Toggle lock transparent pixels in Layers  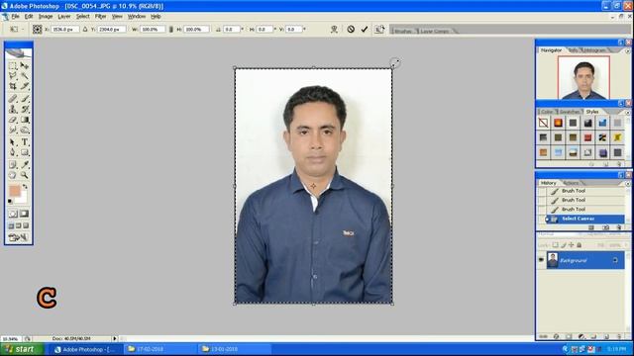tap(556, 245)
